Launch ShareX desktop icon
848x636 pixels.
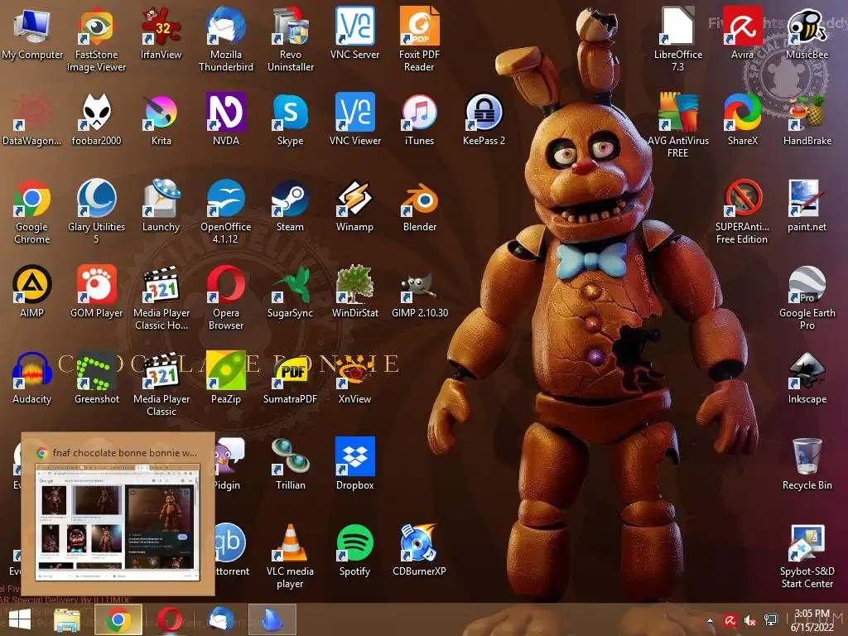[x=743, y=120]
